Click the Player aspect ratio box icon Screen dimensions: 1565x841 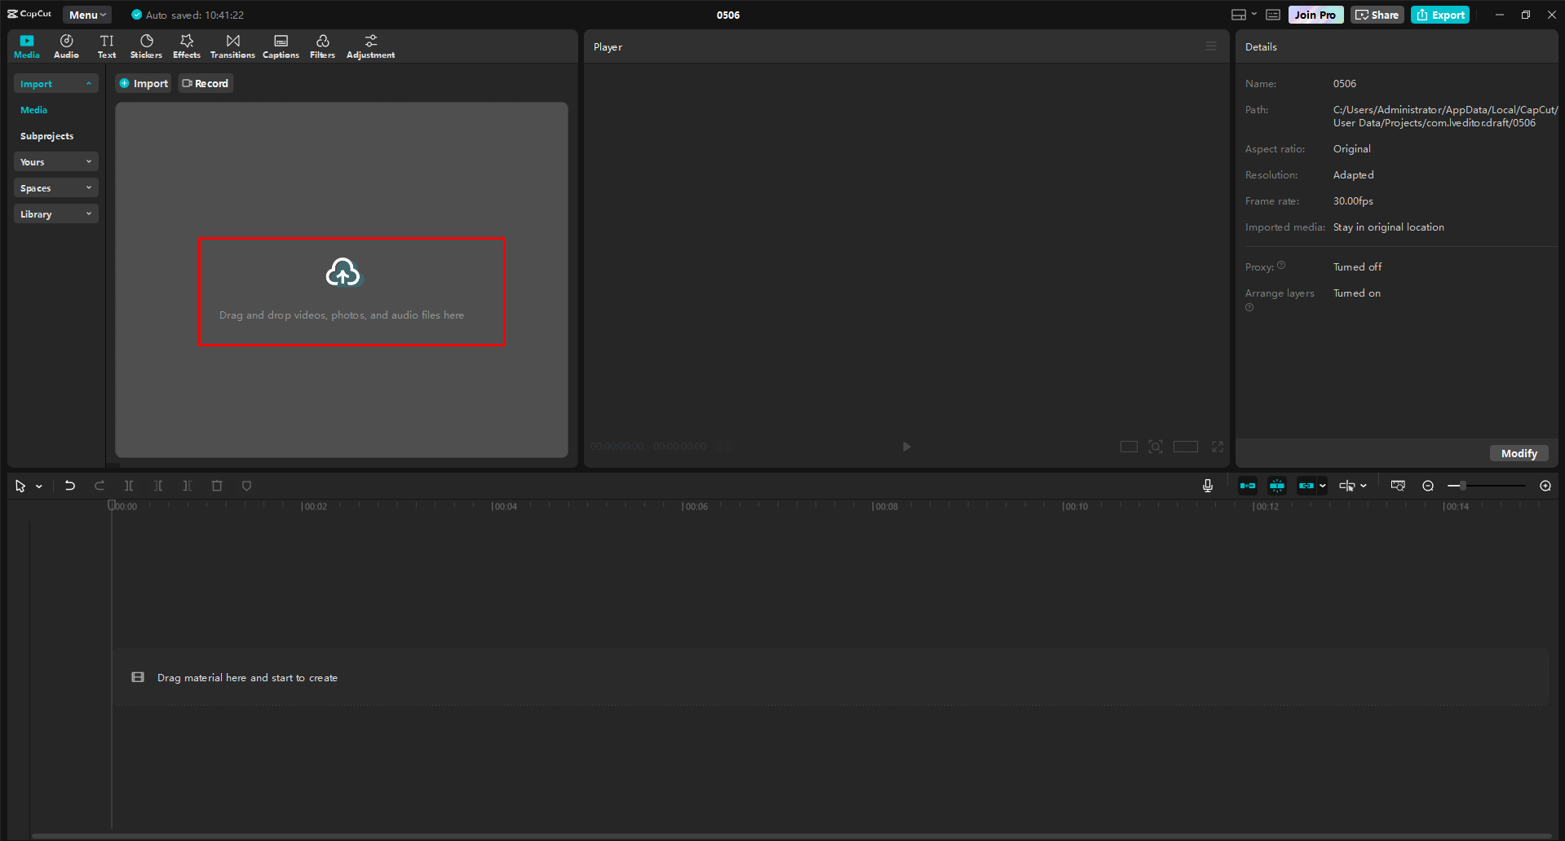pos(1129,447)
